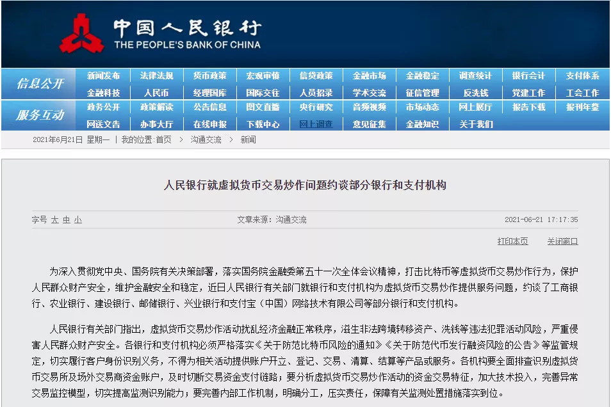Set font size to medium 中
This screenshot has width=611, height=407.
(x=67, y=219)
